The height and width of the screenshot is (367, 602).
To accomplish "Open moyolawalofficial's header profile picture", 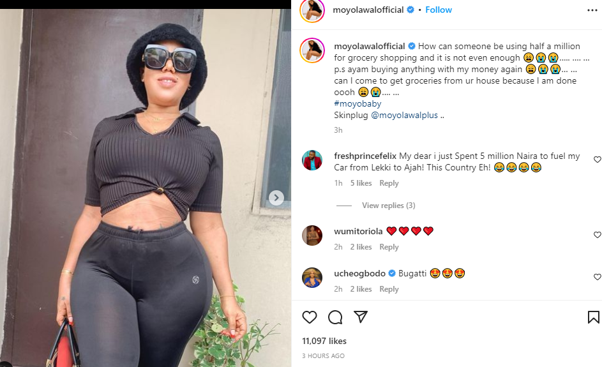I will [312, 10].
